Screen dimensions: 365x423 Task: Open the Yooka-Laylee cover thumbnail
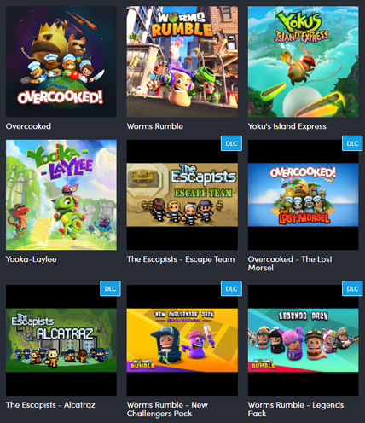tap(61, 194)
